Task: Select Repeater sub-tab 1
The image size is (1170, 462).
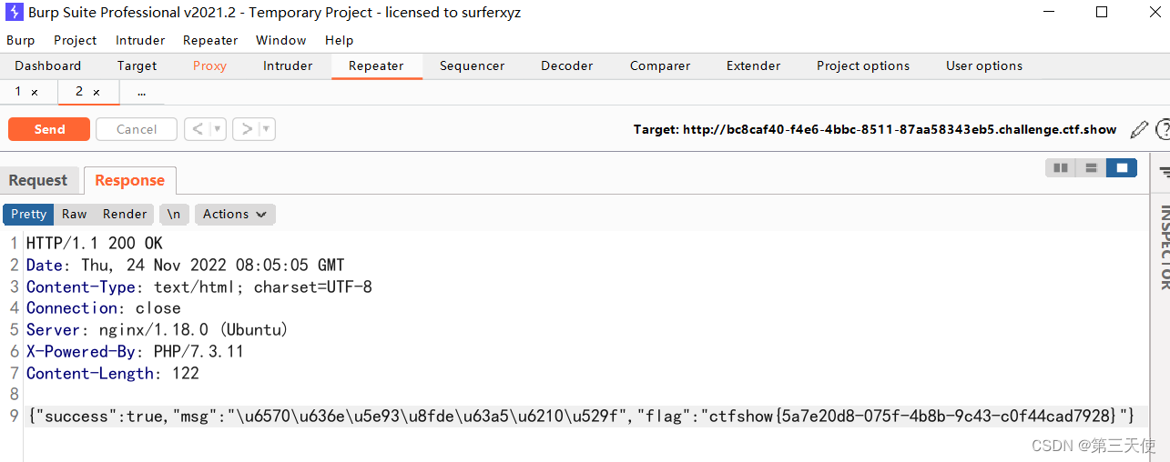Action: [18, 92]
